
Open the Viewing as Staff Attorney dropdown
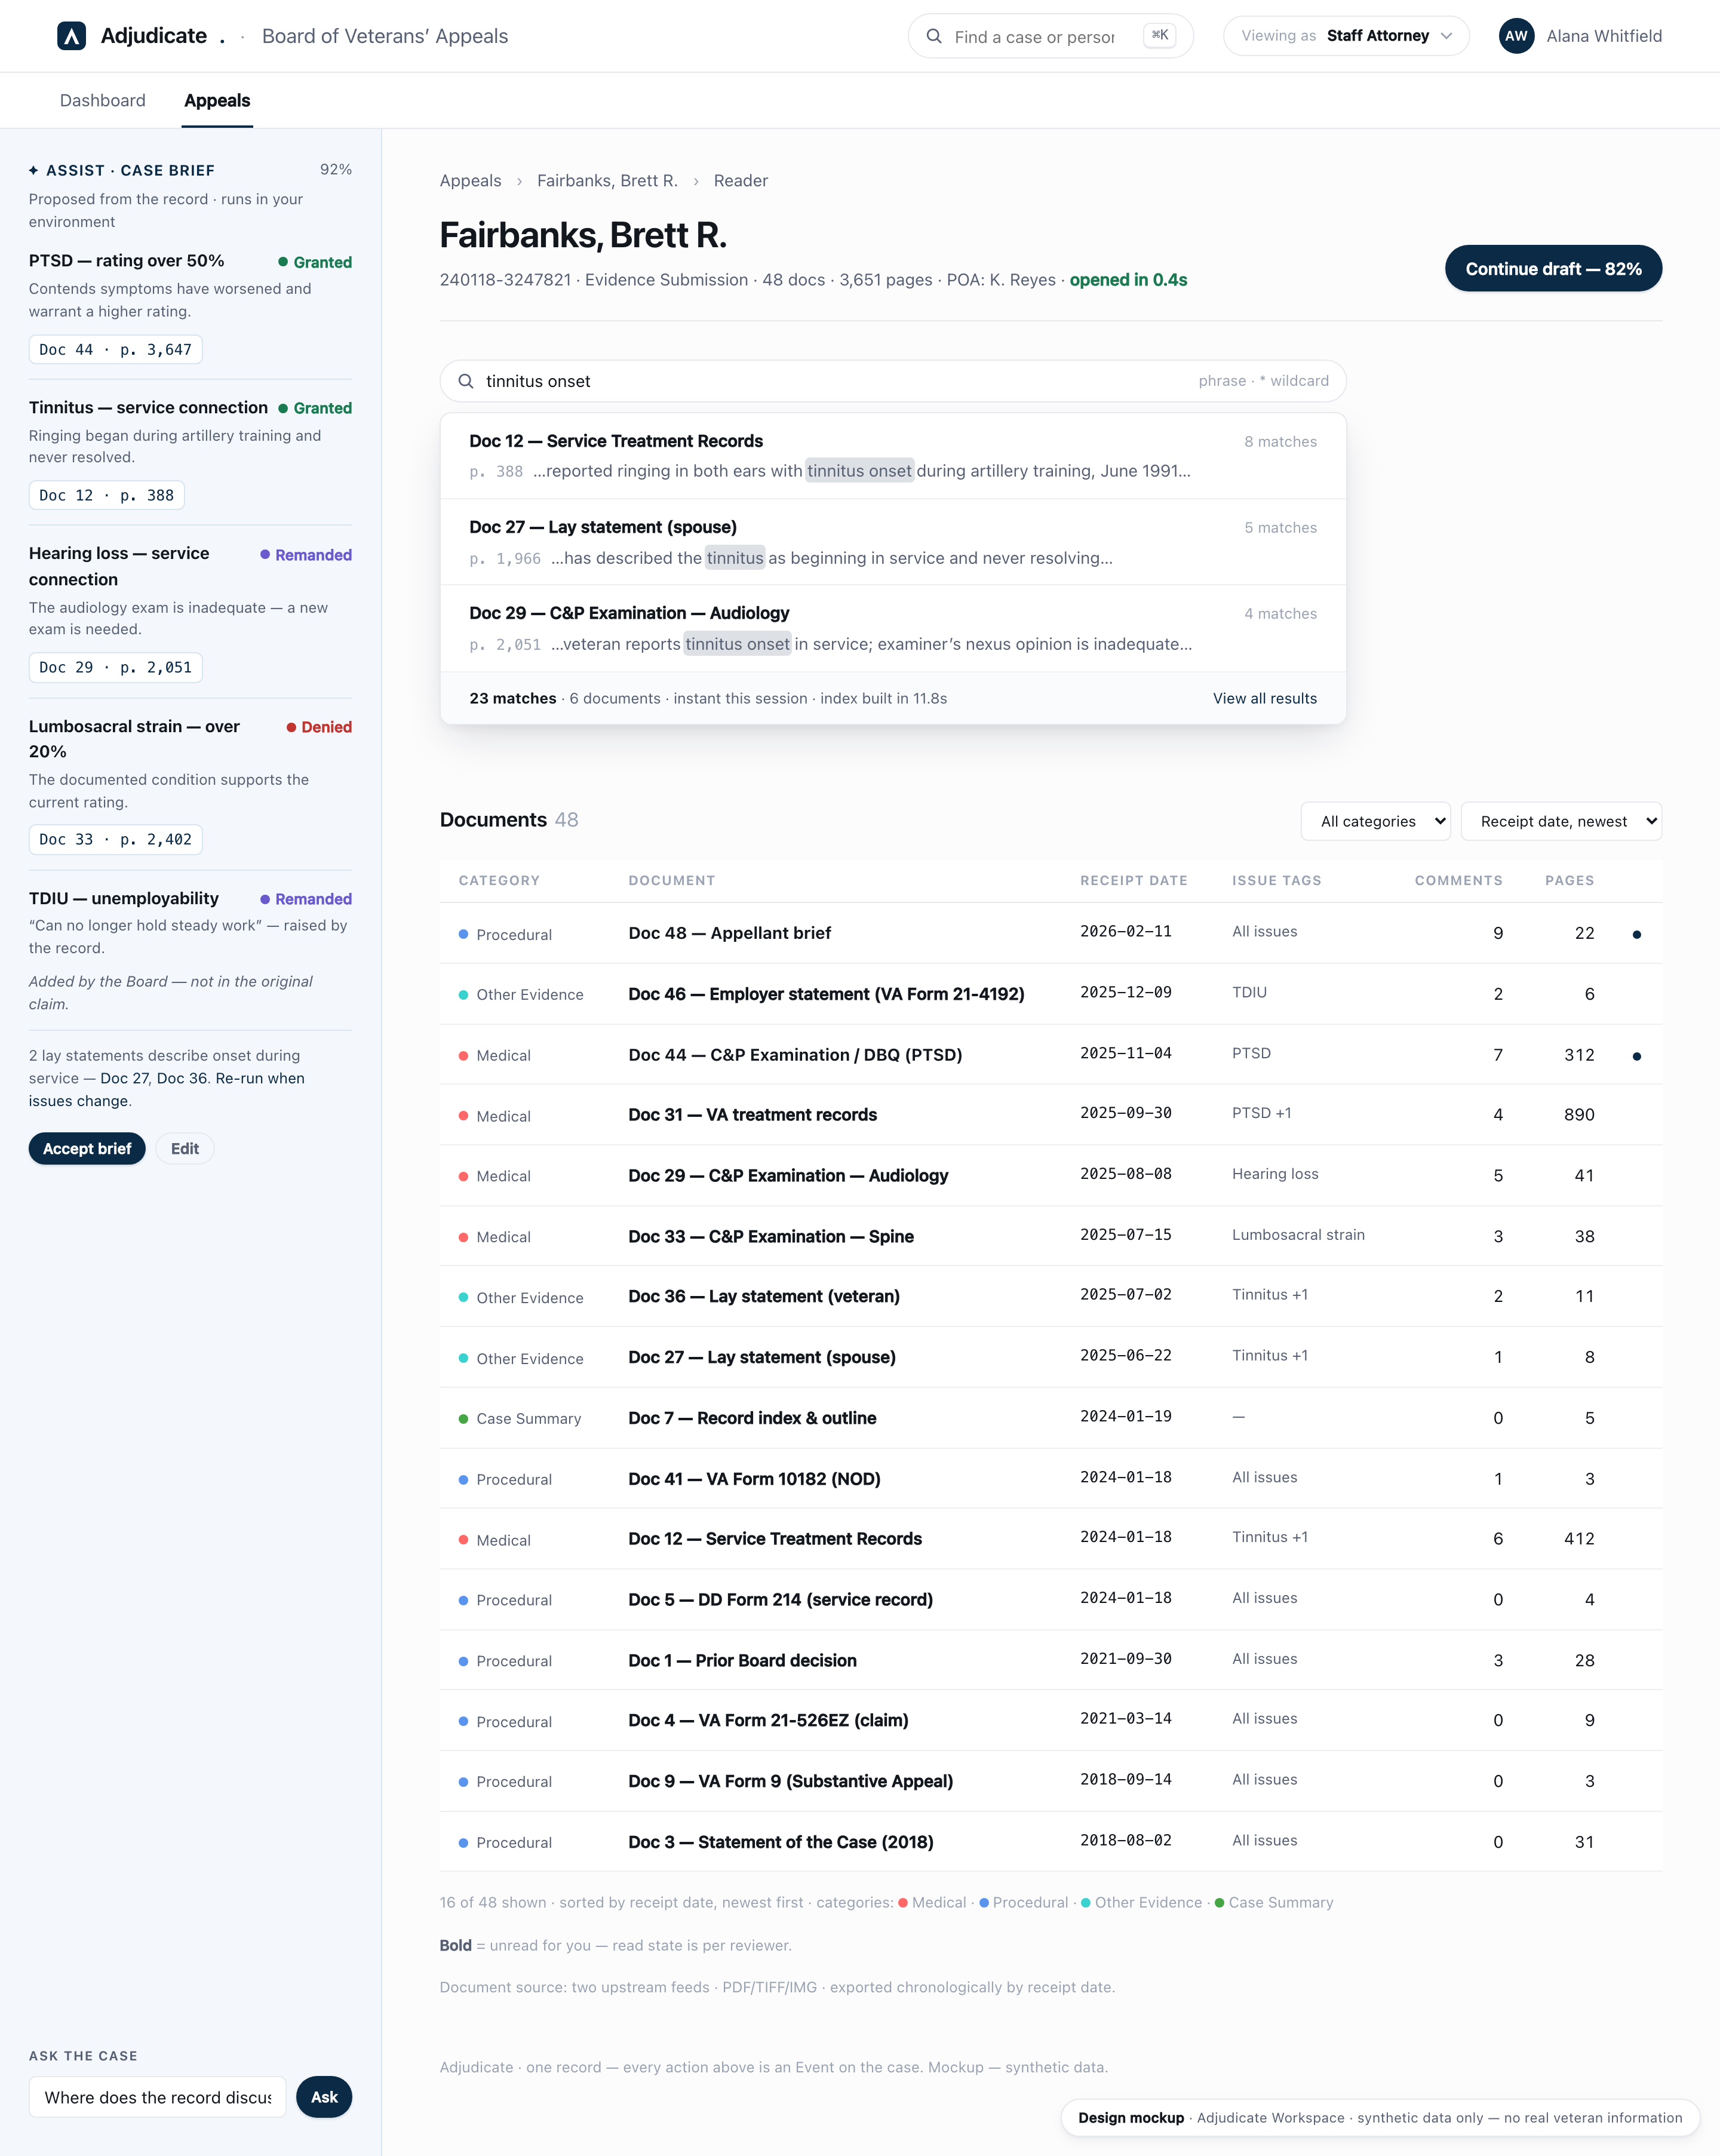1346,36
